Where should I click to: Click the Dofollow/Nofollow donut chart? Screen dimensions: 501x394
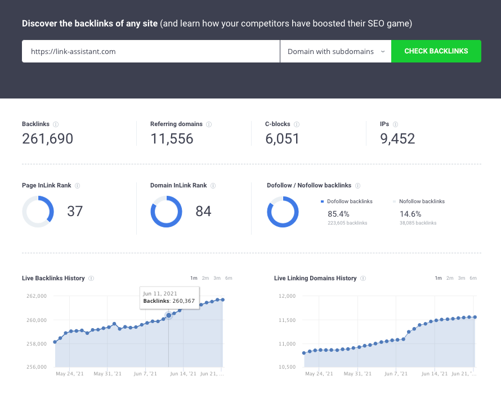point(283,212)
